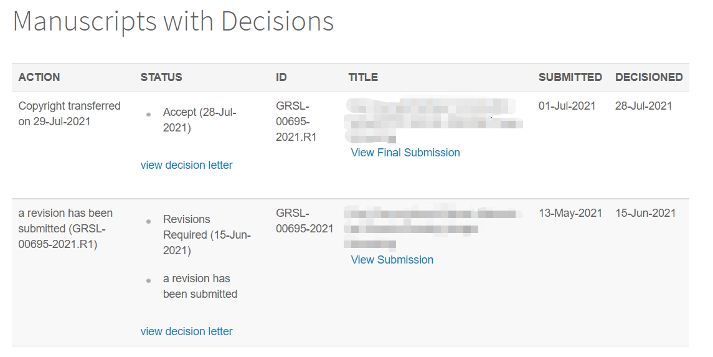This screenshot has width=713, height=357.
Task: Click the ACTION column header
Action: 39,77
